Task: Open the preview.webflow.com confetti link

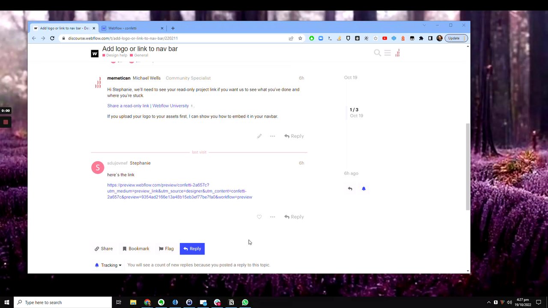Action: pyautogui.click(x=179, y=191)
